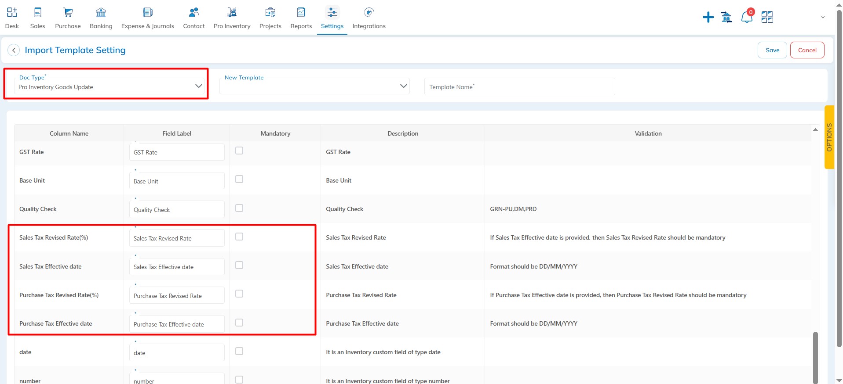Open the notification bell

(747, 18)
